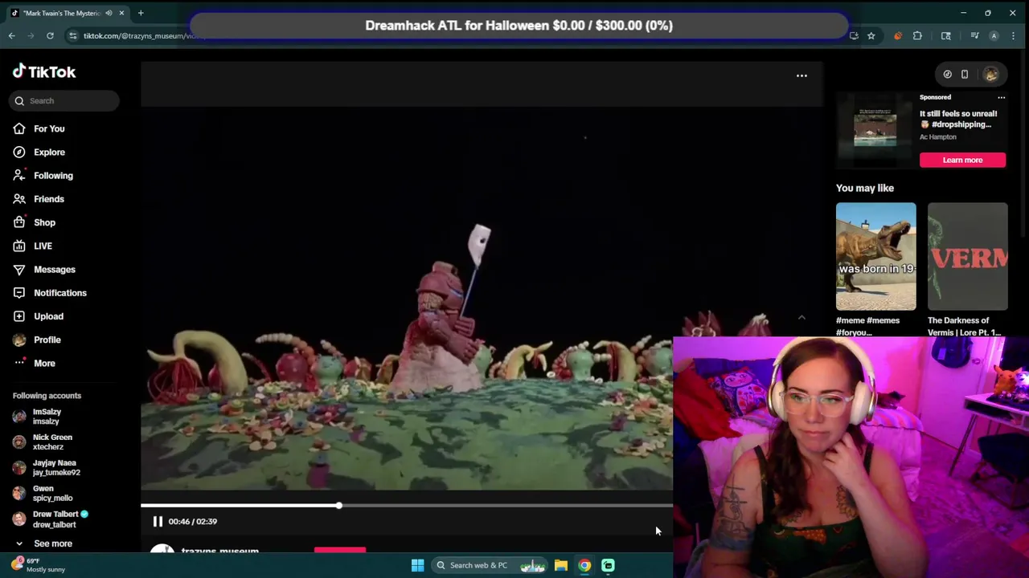Open File Explorer from the taskbar
The height and width of the screenshot is (578, 1029).
561,565
